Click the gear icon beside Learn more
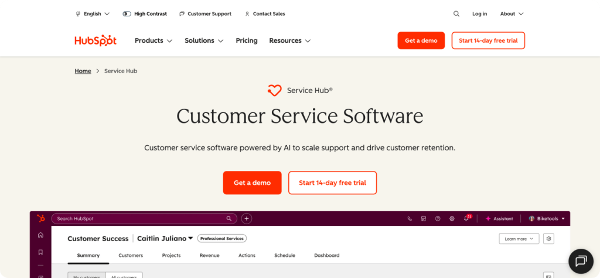600x278 pixels. coord(548,239)
